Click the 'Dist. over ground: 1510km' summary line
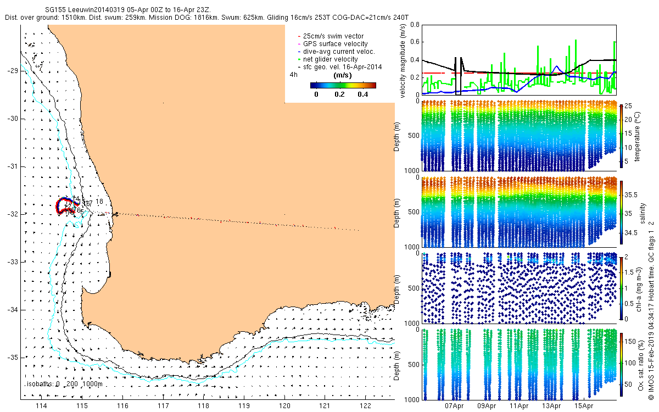The width and height of the screenshot is (659, 412). click(205, 18)
